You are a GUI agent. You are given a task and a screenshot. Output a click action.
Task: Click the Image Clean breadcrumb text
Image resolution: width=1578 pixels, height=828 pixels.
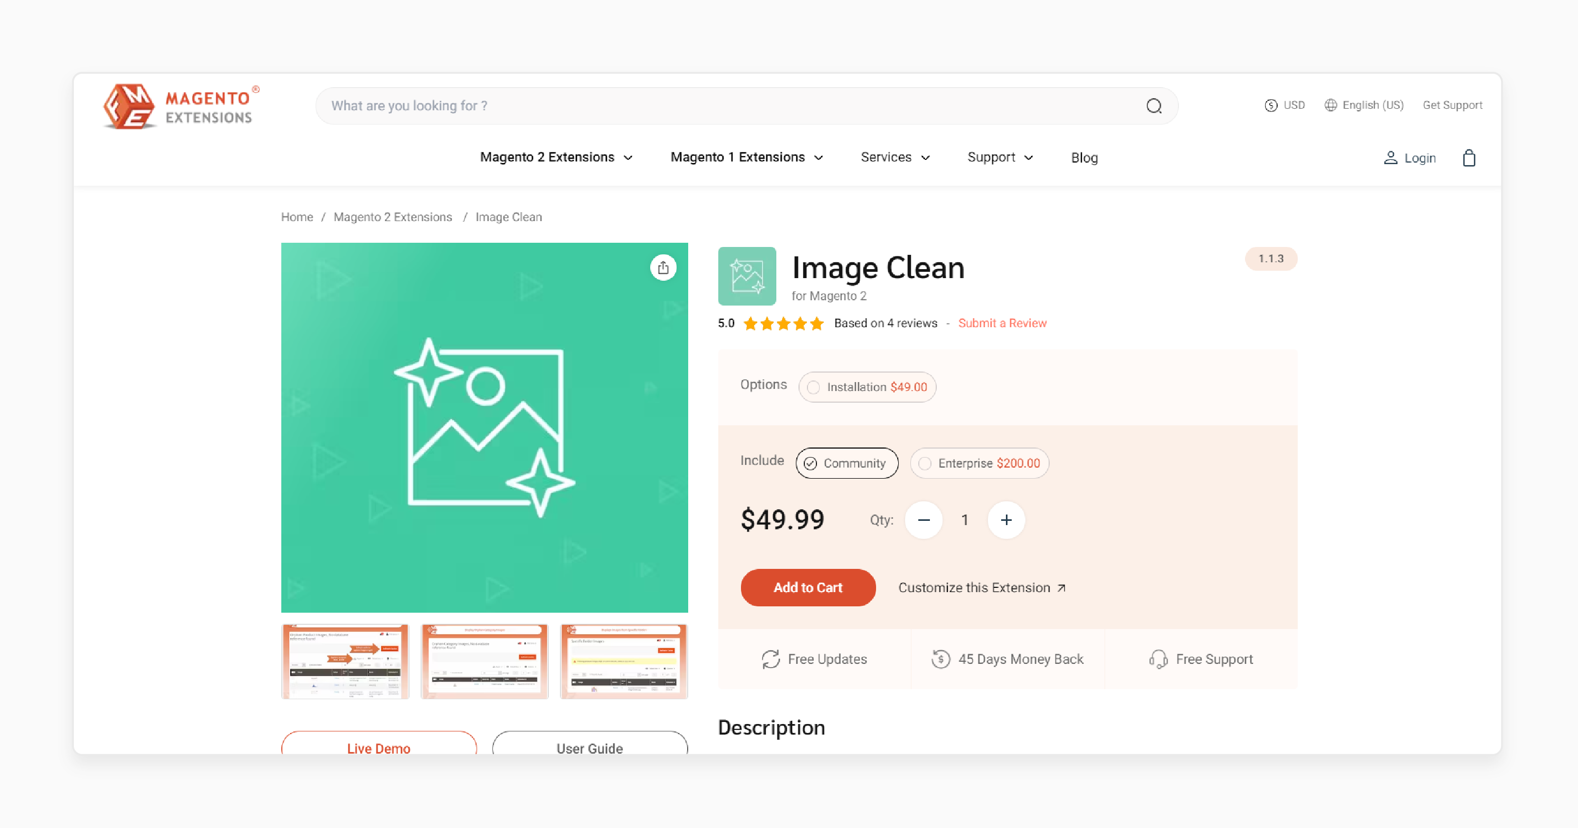(508, 217)
